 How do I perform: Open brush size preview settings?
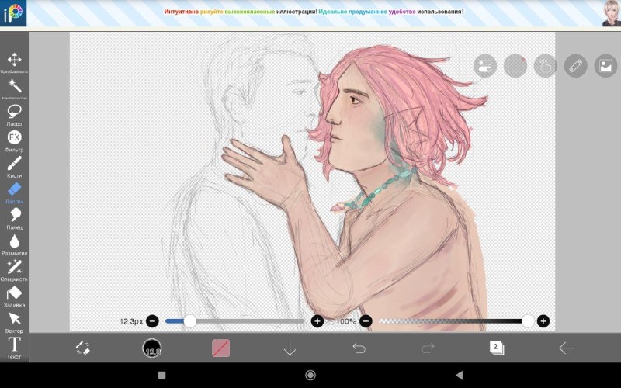[151, 348]
